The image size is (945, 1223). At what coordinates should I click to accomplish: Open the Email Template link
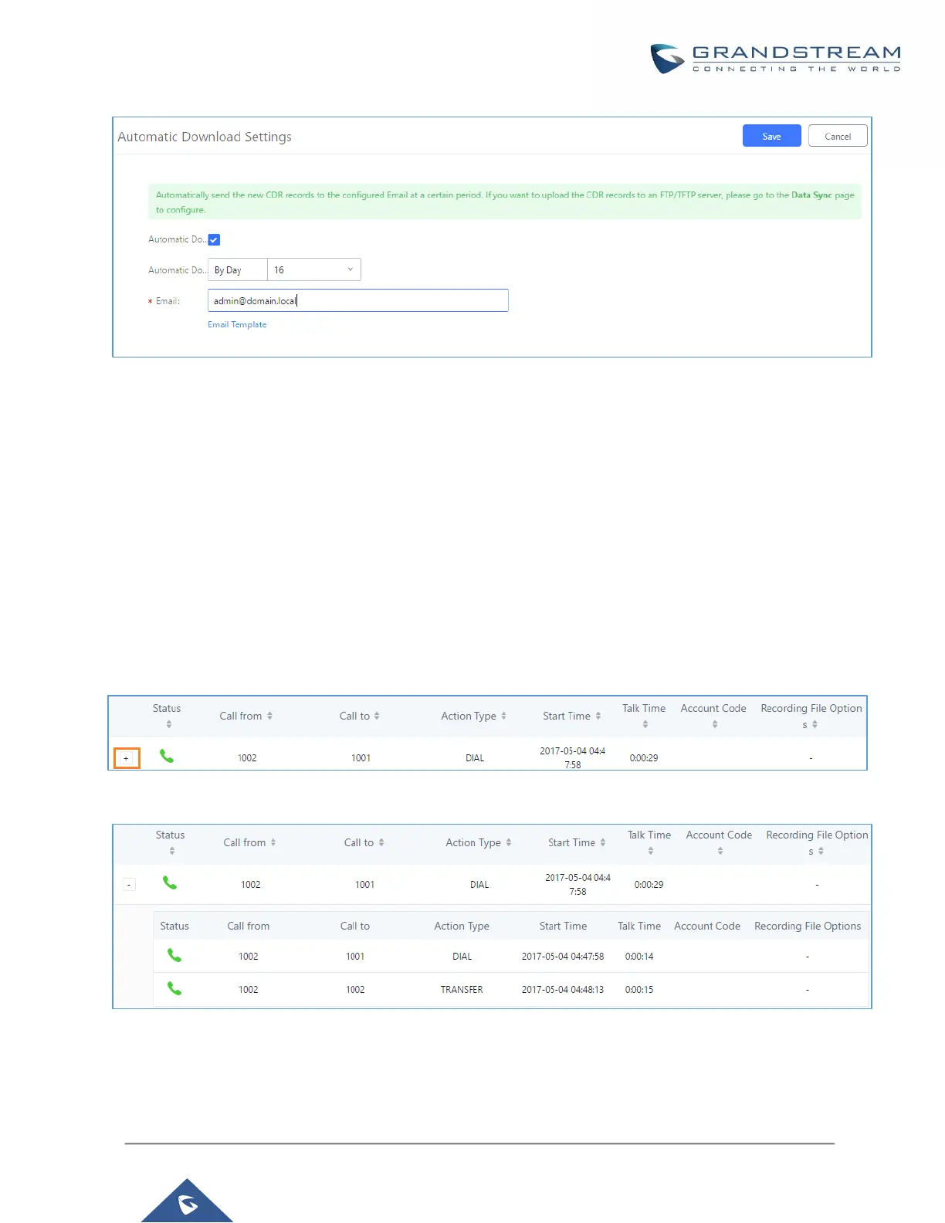[237, 324]
